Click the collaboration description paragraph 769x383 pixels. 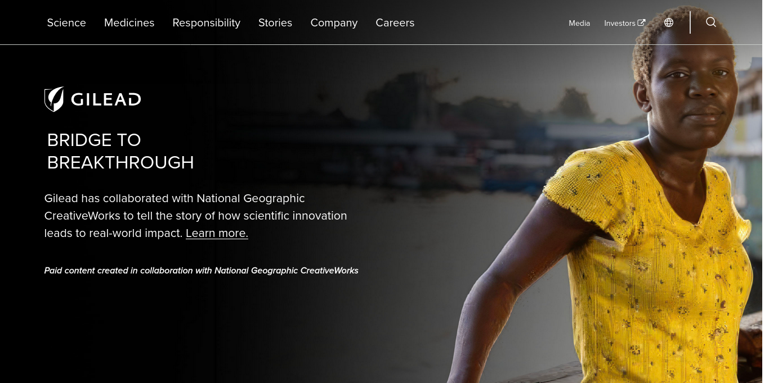196,216
